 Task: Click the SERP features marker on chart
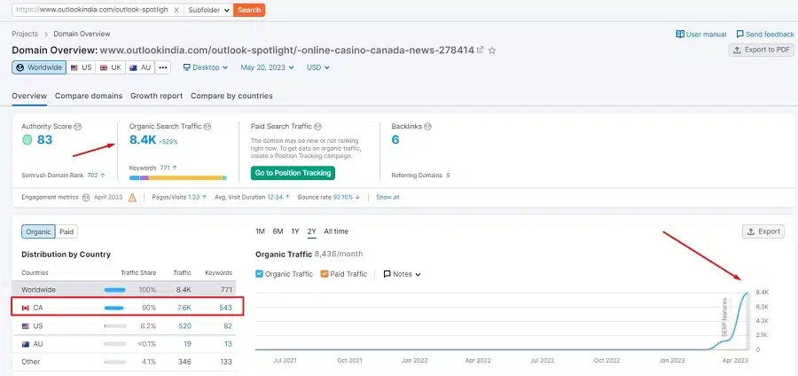724,317
